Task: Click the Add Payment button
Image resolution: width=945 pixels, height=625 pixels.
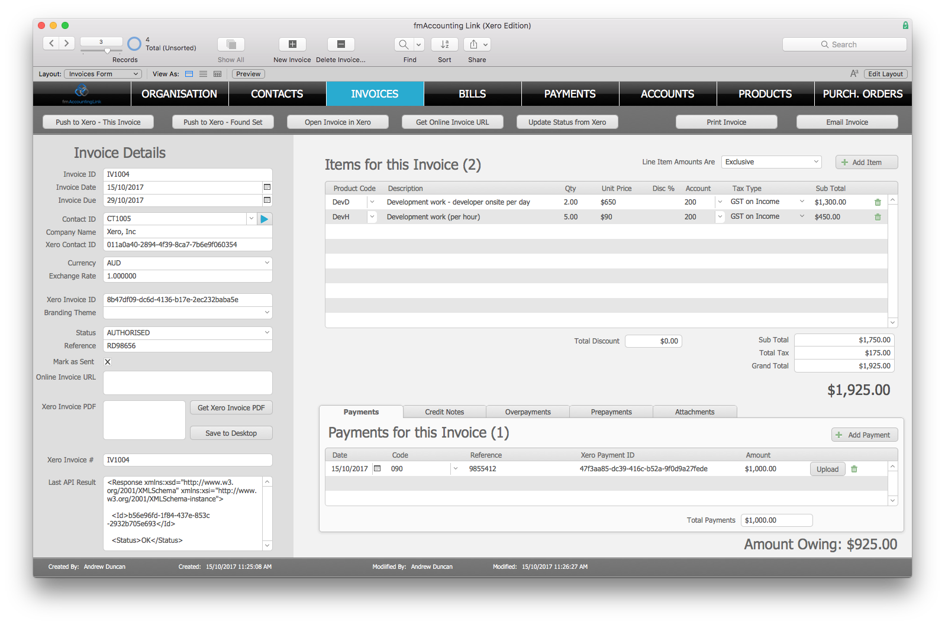Action: pos(865,435)
